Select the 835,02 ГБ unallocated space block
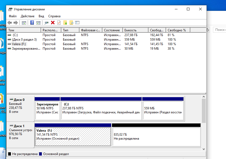Viewport: 226px width, 159px height. click(156, 135)
